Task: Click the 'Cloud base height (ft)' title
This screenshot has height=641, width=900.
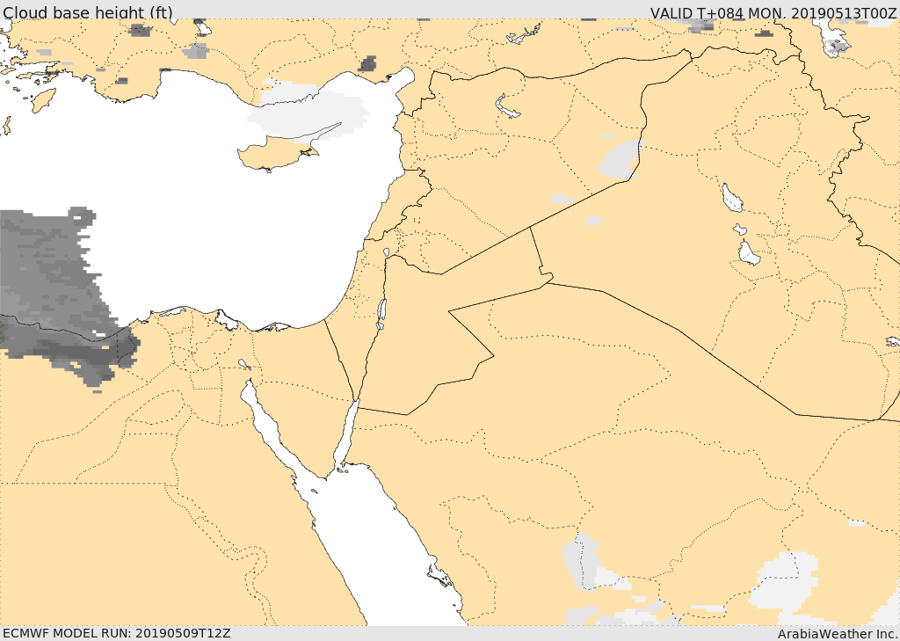Action: coord(87,12)
